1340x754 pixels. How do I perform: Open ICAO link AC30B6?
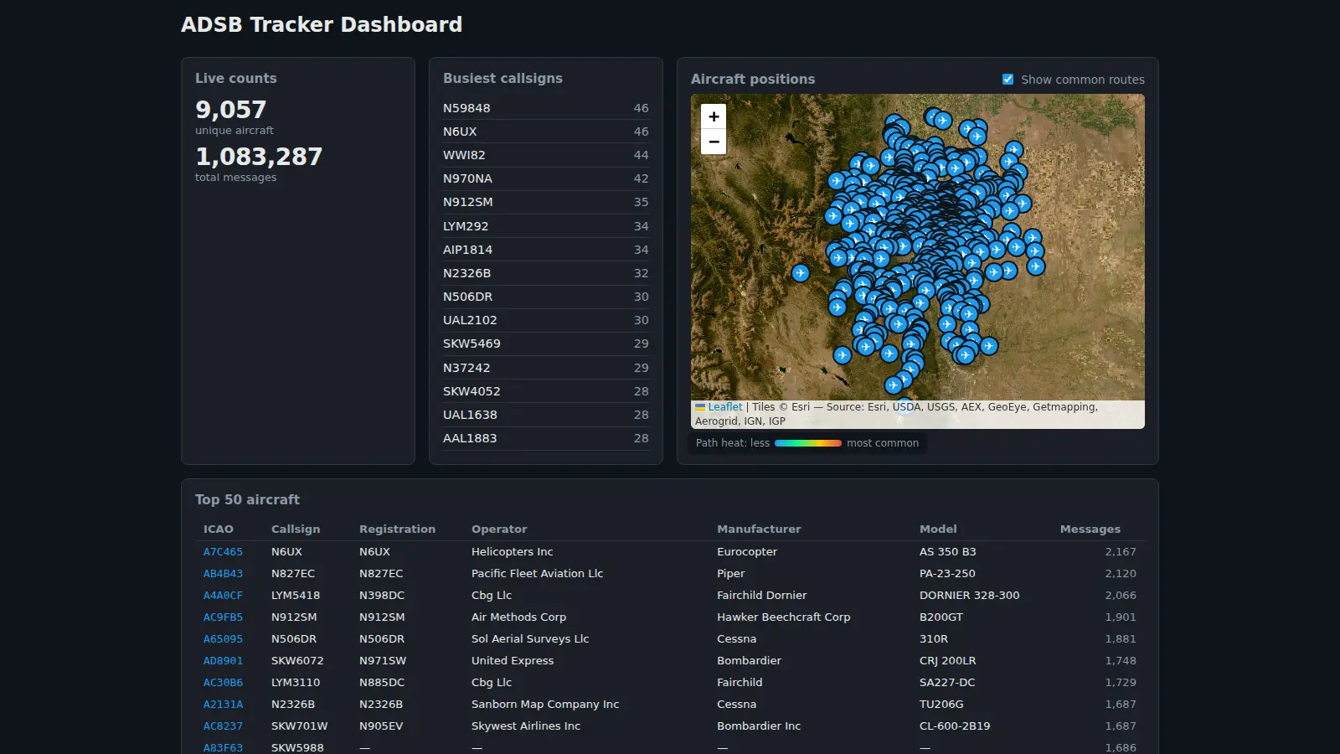(x=223, y=683)
